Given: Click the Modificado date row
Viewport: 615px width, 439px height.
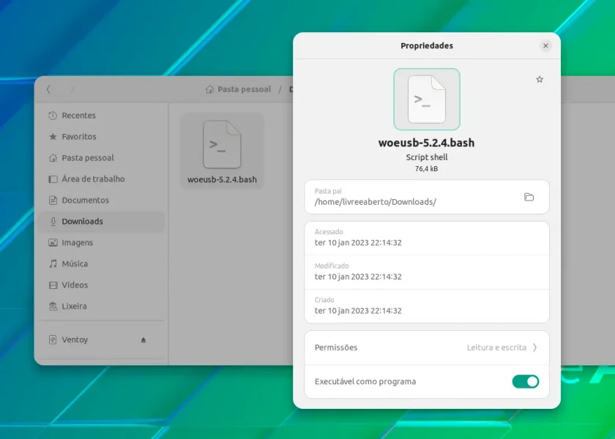Looking at the screenshot, I should click(427, 272).
